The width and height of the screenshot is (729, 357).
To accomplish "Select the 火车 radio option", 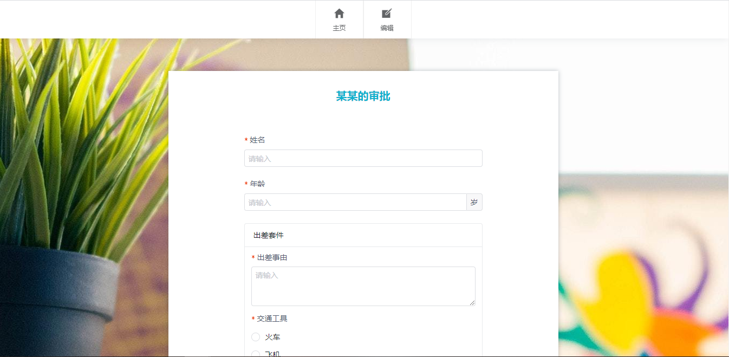I will coord(256,337).
